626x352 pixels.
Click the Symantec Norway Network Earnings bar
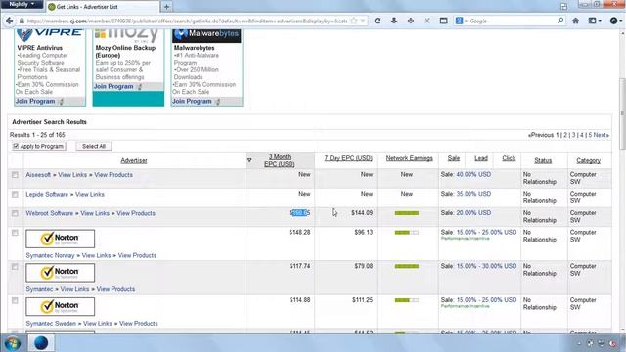(x=407, y=233)
